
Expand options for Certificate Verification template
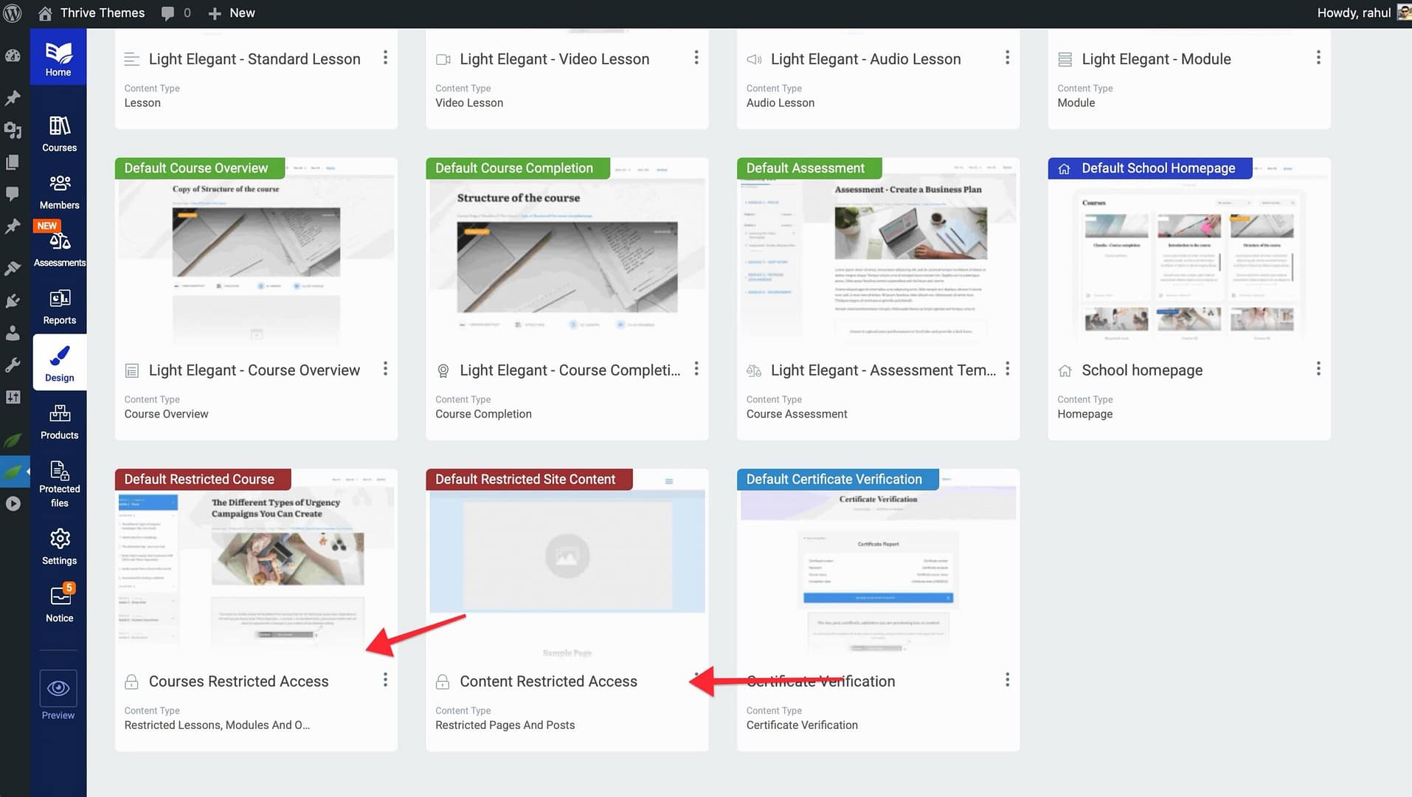click(1007, 680)
